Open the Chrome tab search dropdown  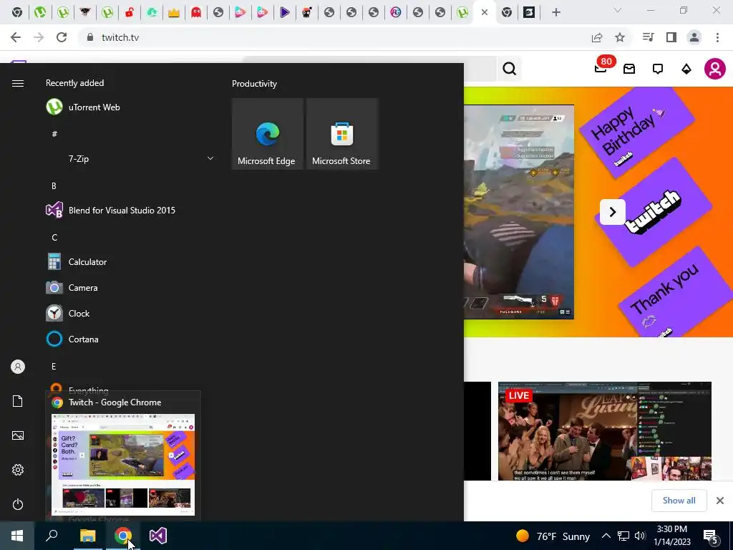click(x=618, y=10)
